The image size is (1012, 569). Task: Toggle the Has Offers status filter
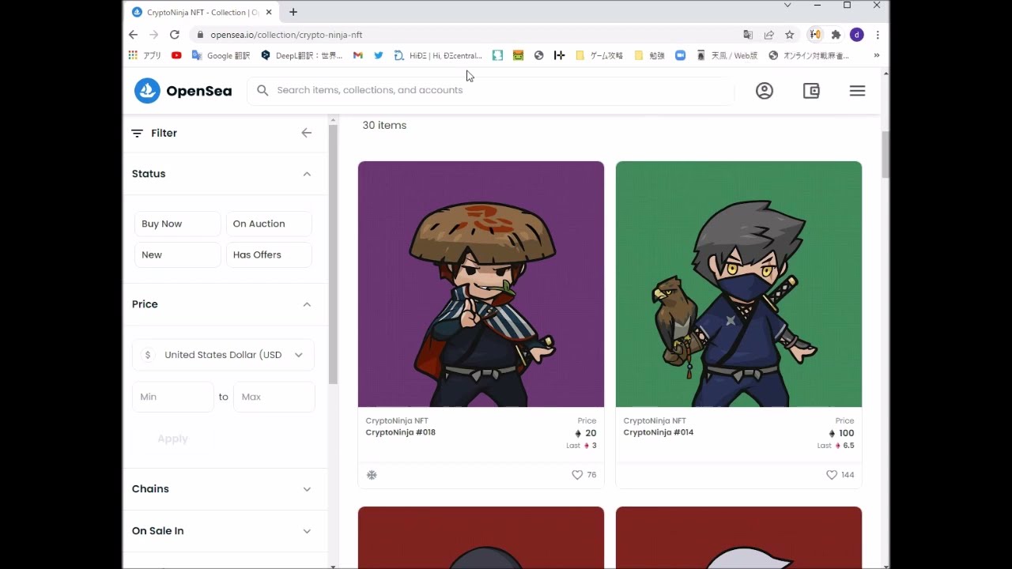tap(269, 254)
